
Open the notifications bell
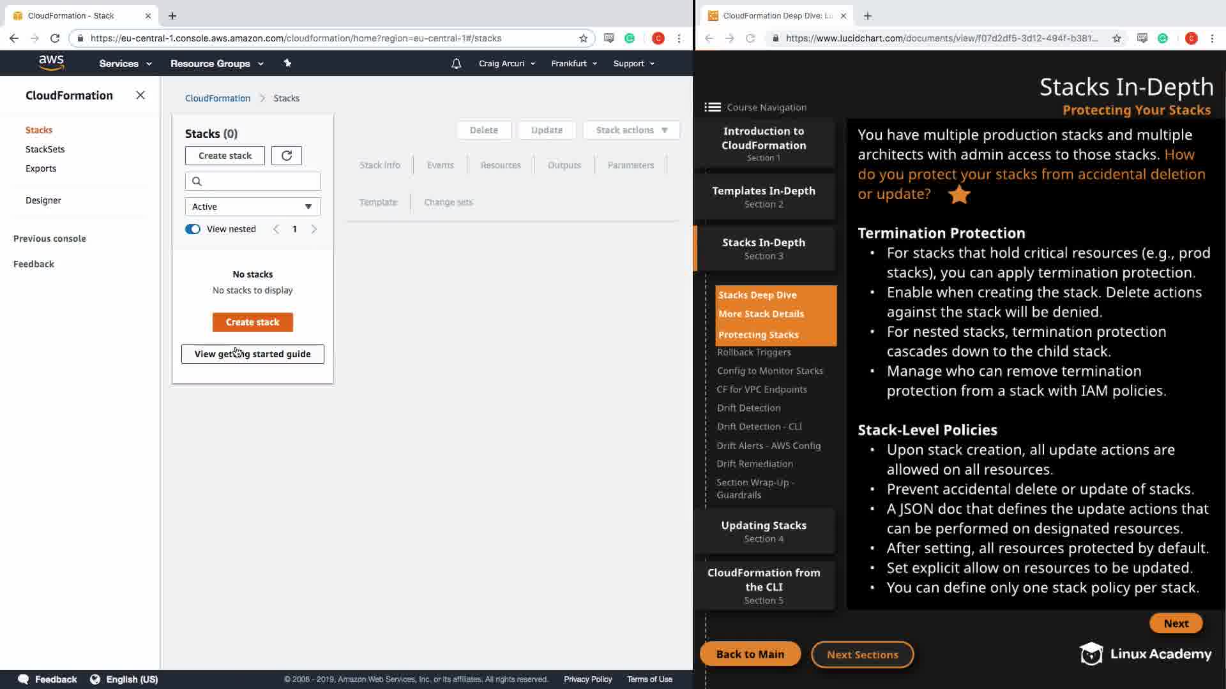[456, 64]
